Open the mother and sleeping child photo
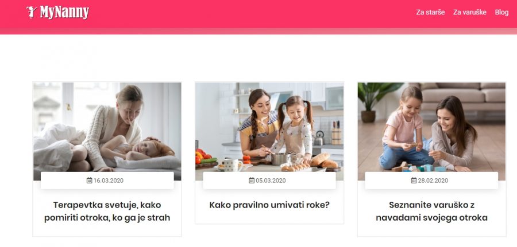This screenshot has height=247, width=517. (x=107, y=131)
